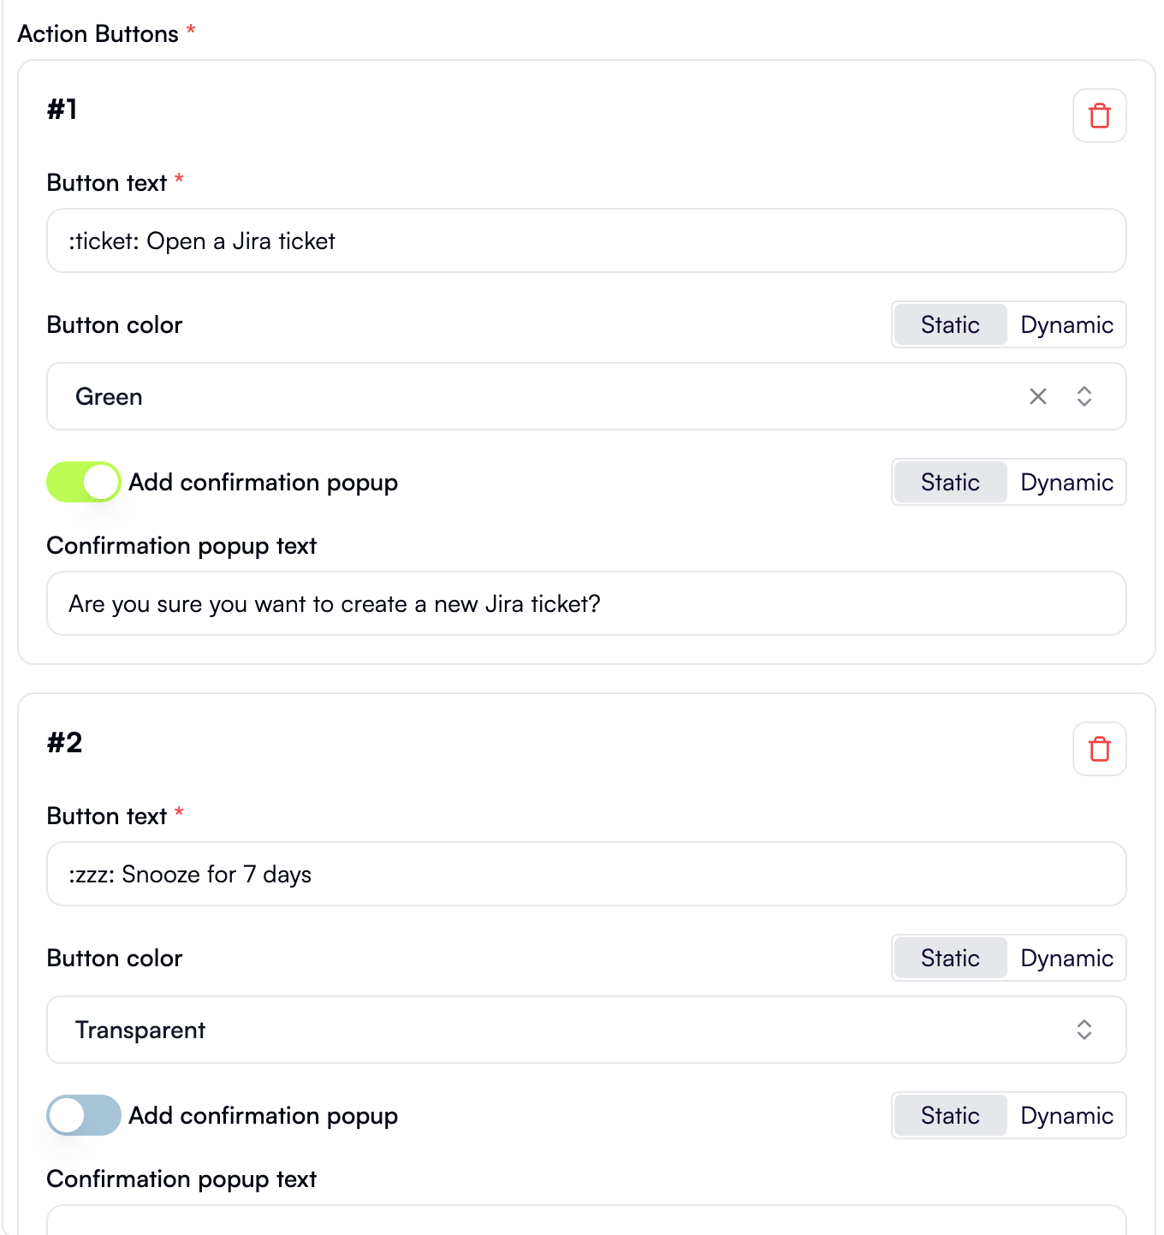Click the asterisk beside Button text in #1
The image size is (1164, 1235).
178,176
